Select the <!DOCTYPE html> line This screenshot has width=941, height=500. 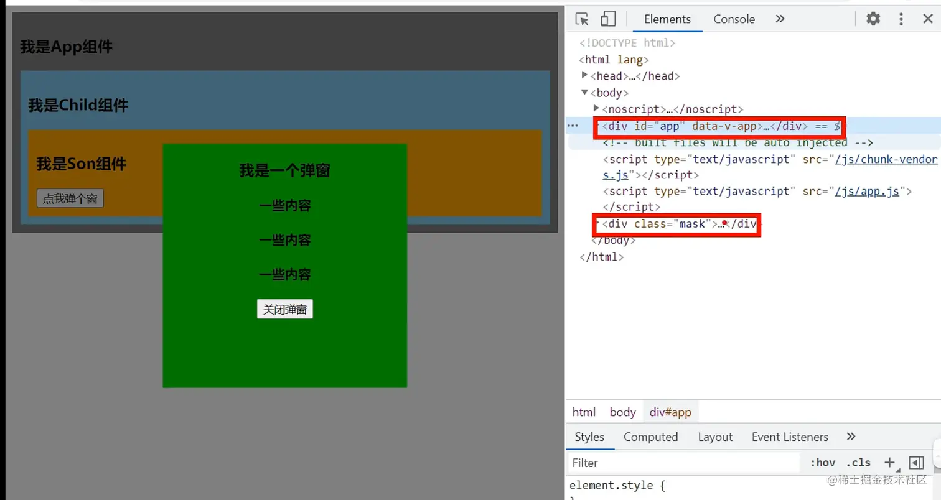627,43
